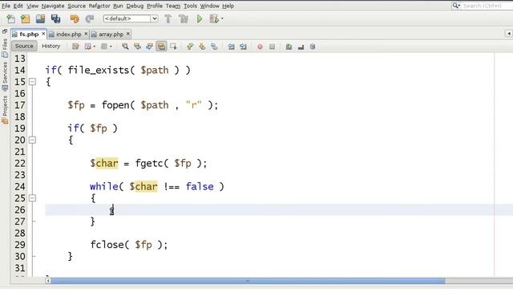
Task: Click the Debug Project toolbar icon
Action: click(214, 18)
